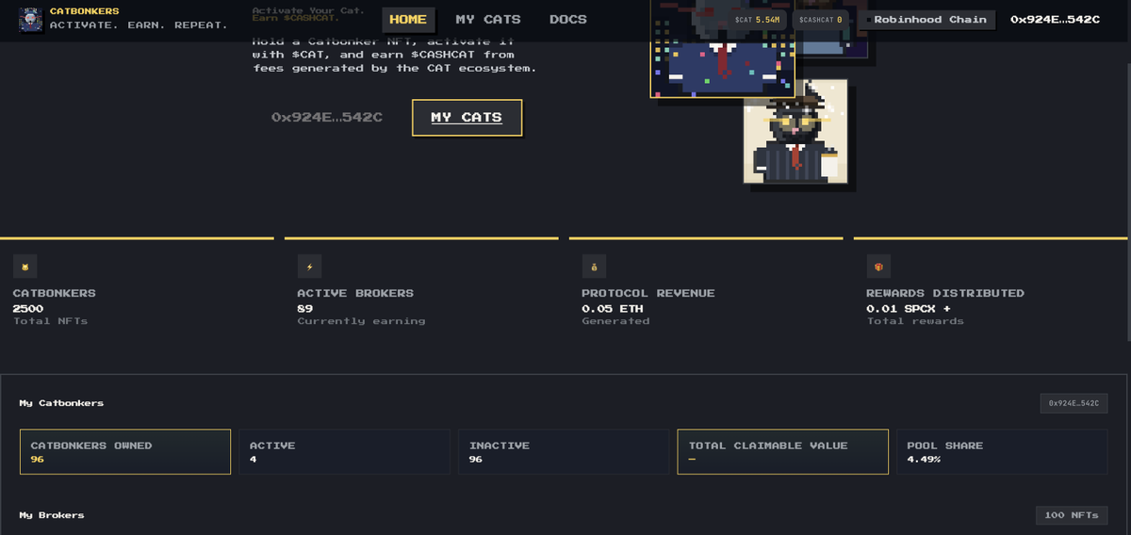
Task: Click the 100 NFTs badge
Action: [x=1072, y=515]
